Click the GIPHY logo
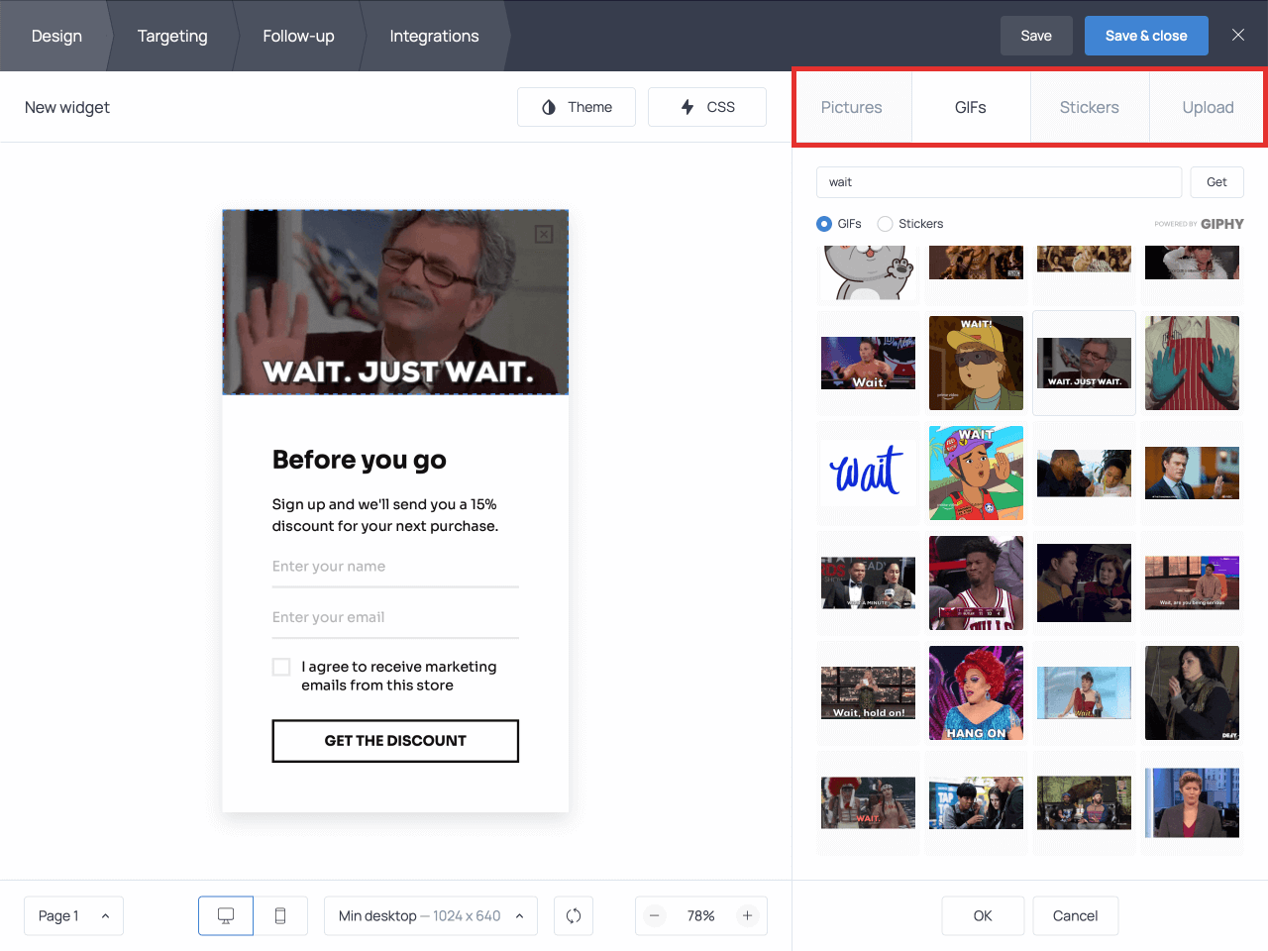 (x=1222, y=223)
